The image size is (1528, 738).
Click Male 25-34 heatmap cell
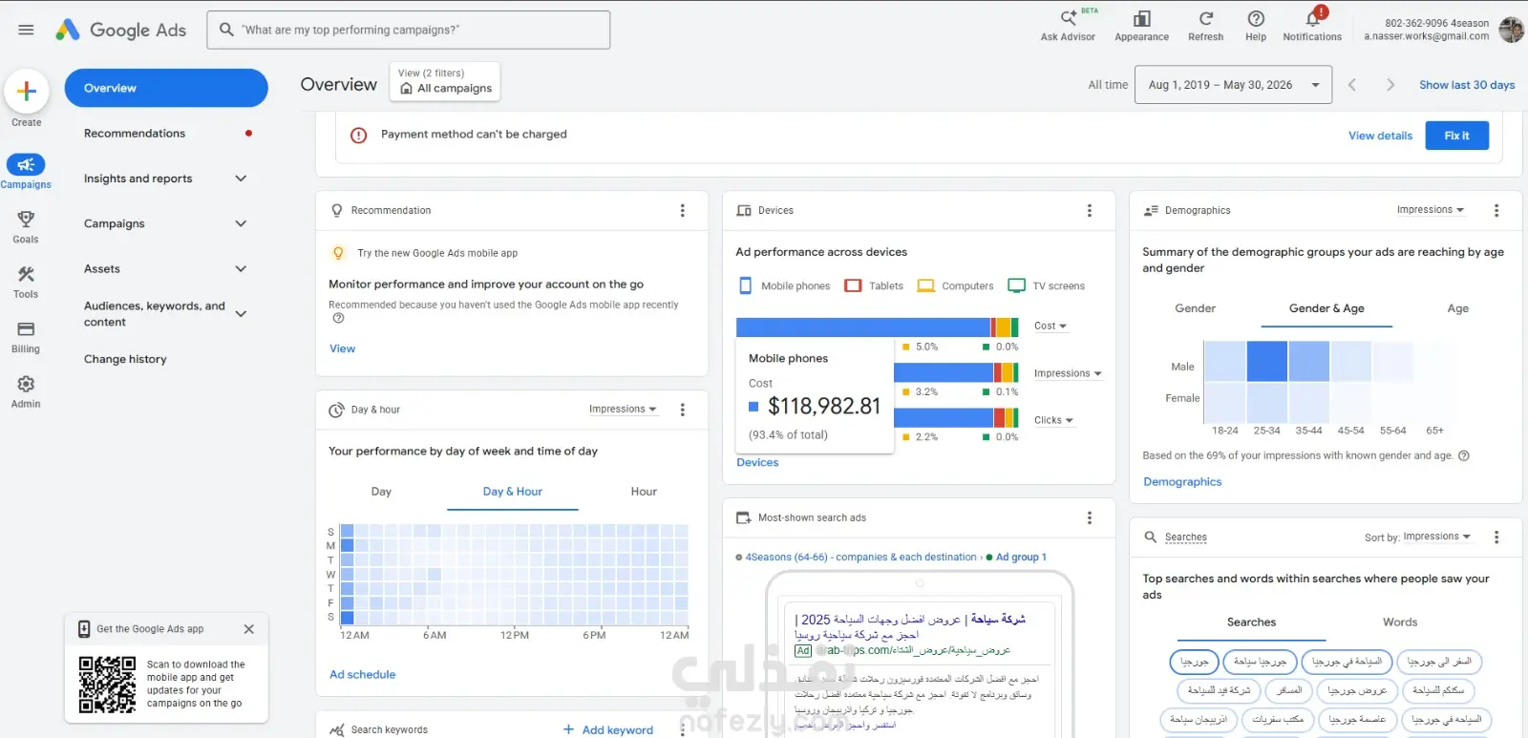tap(1267, 362)
